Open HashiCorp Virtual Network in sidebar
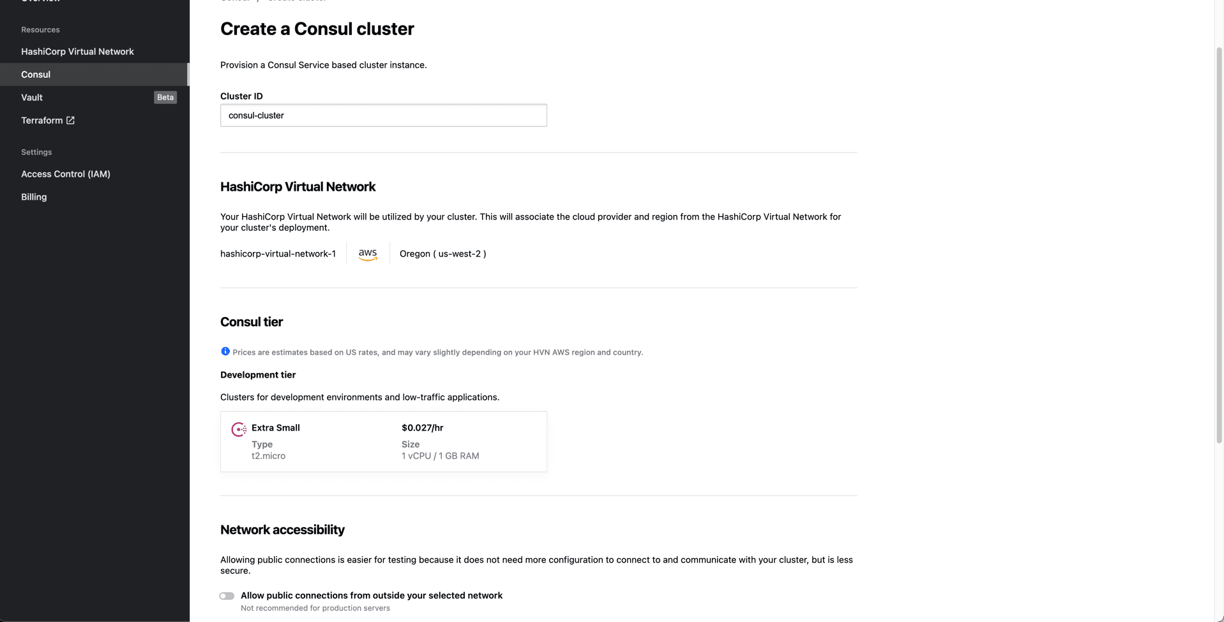Screen dimensions: 1224x622 [x=77, y=52]
